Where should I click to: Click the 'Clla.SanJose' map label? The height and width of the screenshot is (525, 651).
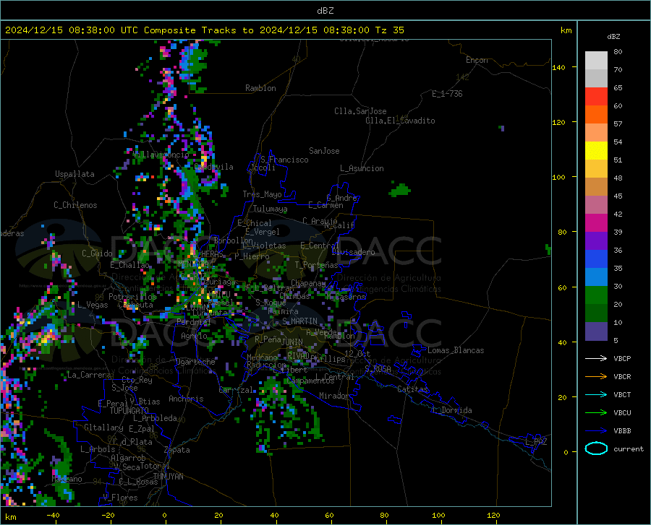(360, 111)
